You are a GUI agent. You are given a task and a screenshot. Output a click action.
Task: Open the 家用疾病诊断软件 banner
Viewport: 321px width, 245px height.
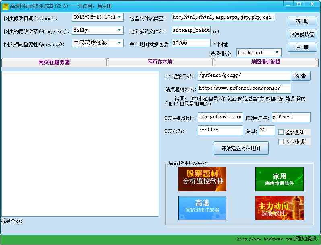point(280,179)
